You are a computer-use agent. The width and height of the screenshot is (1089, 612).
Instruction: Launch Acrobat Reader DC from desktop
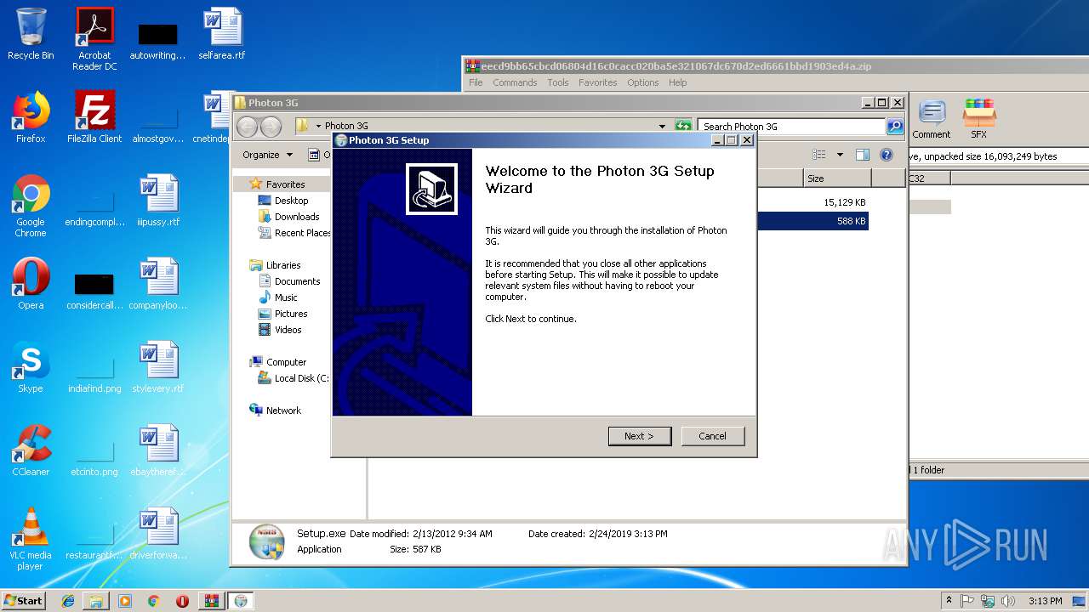(94, 39)
